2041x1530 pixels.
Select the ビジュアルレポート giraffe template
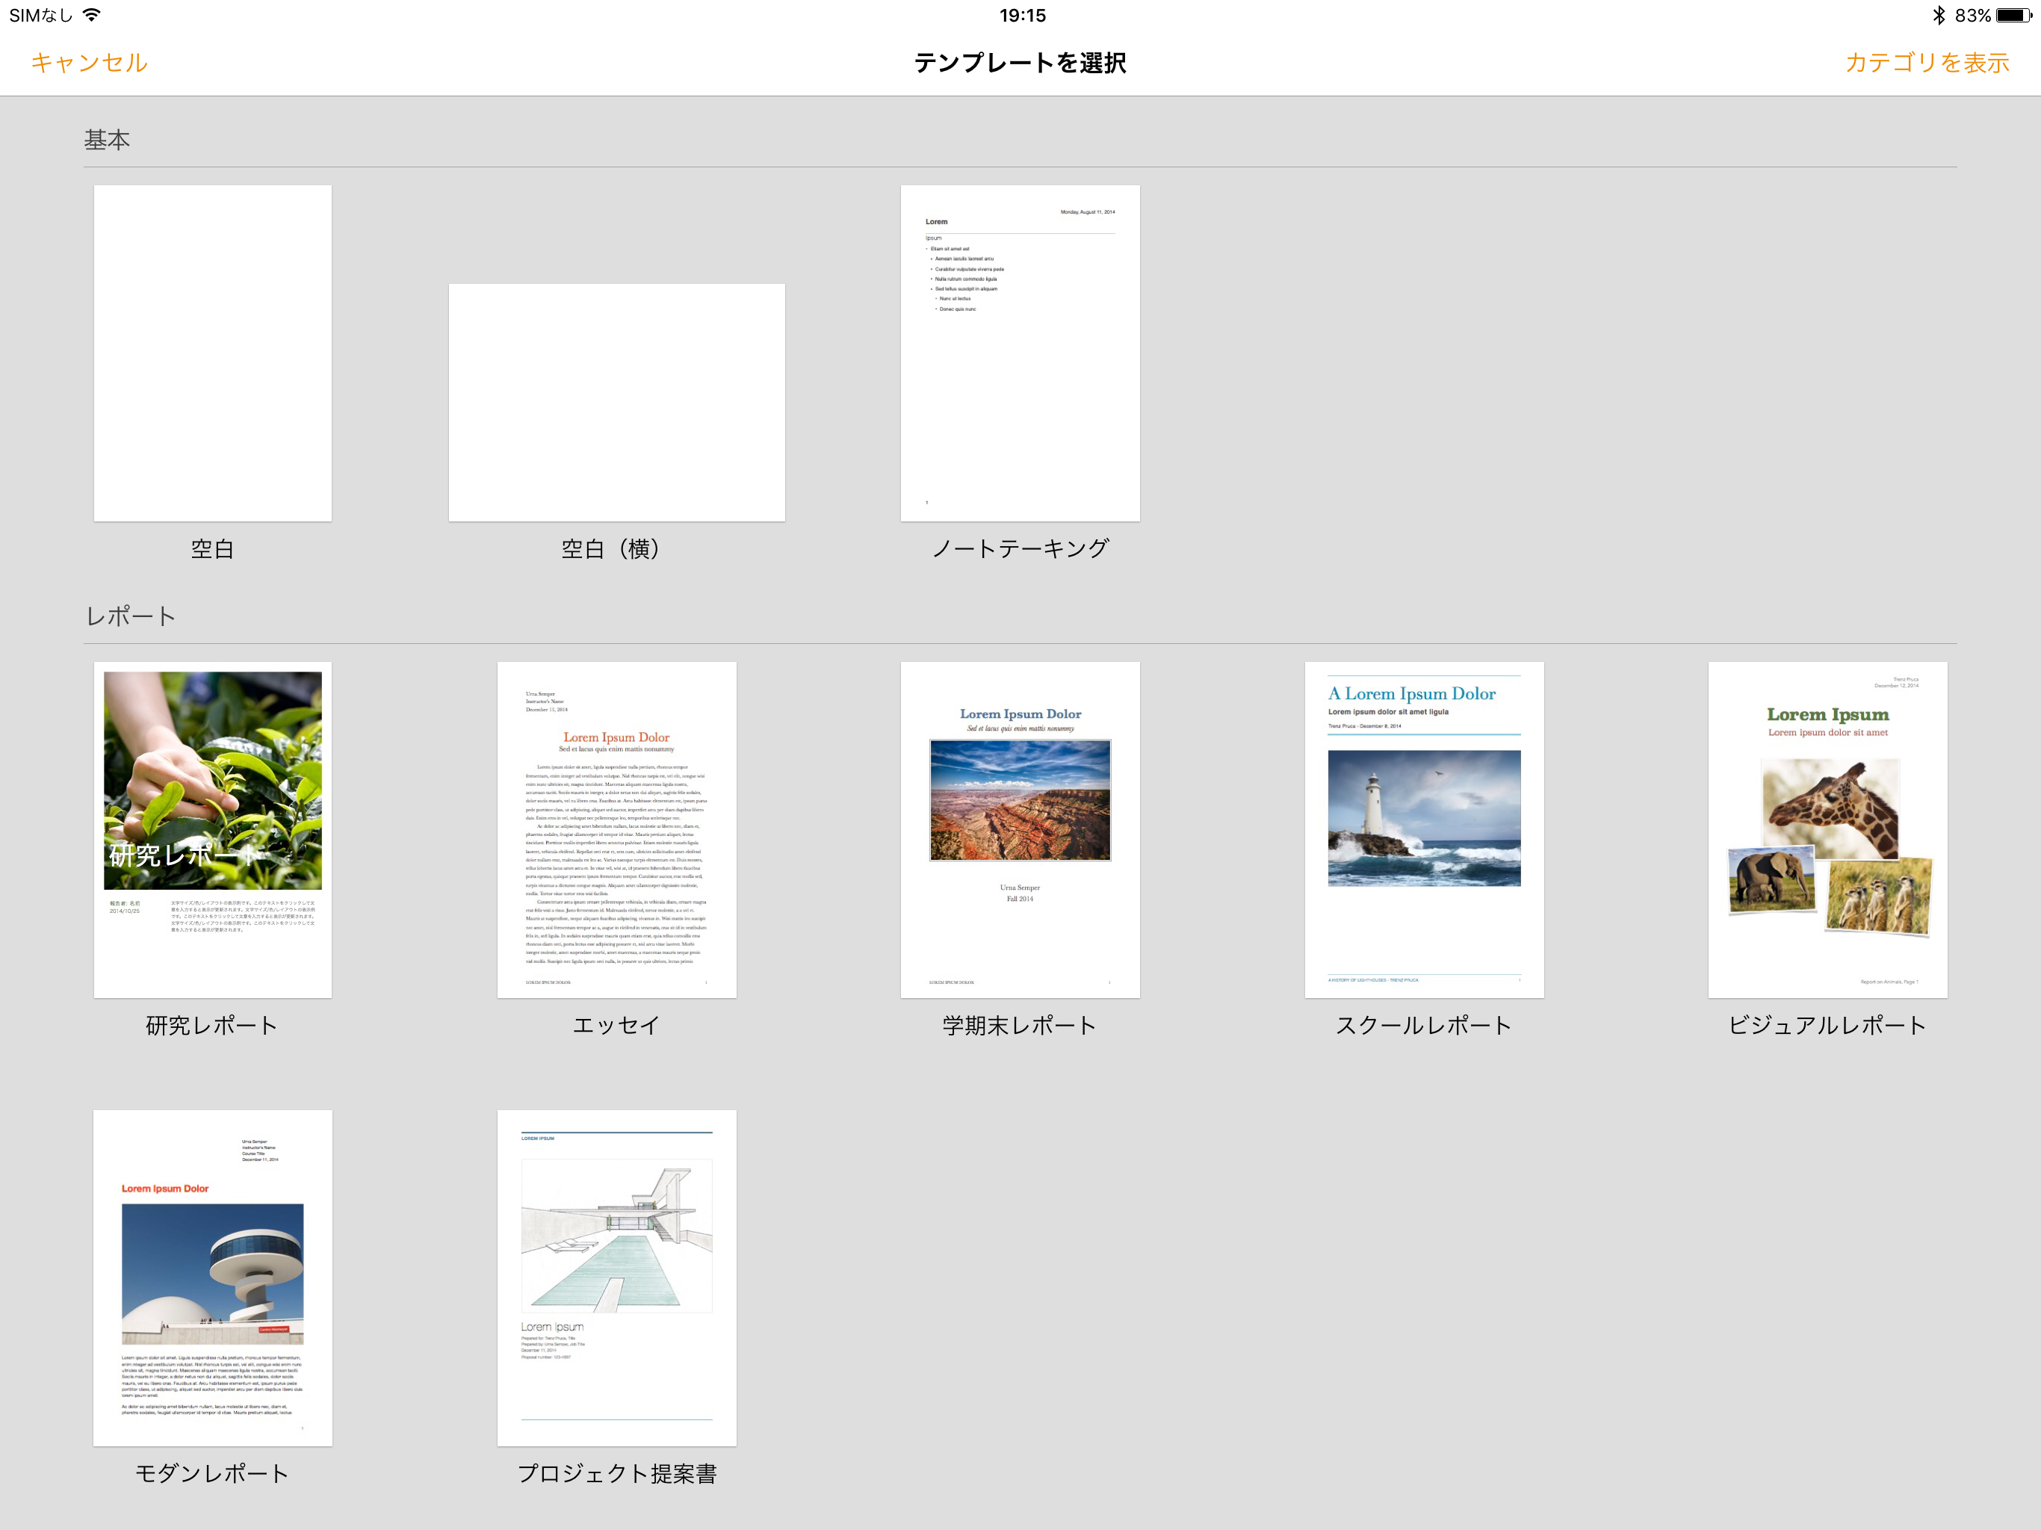(x=1827, y=829)
